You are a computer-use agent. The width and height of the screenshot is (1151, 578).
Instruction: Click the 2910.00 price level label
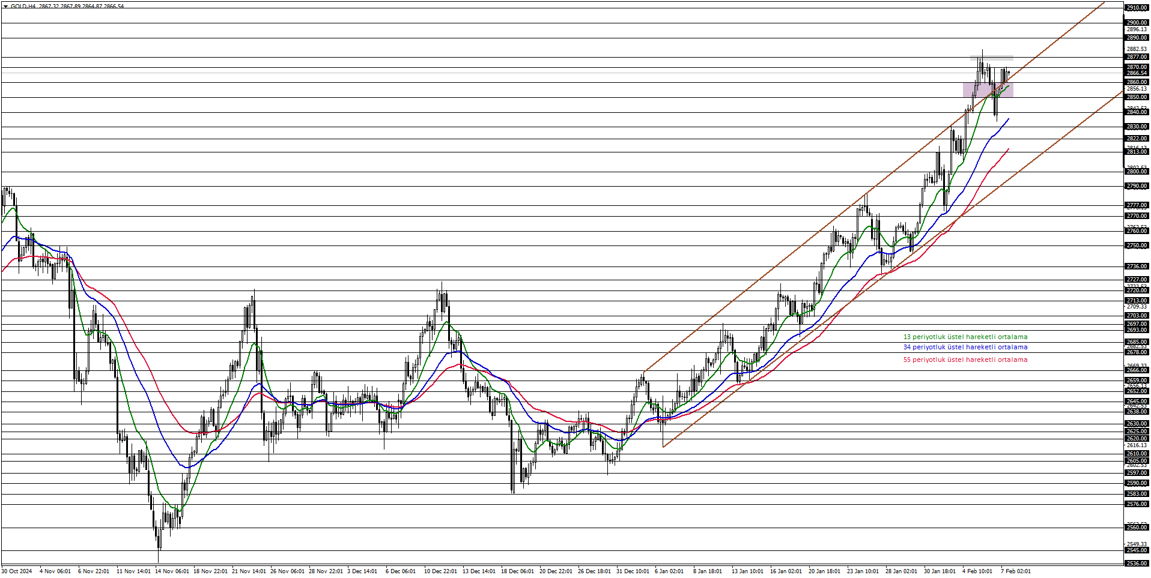pyautogui.click(x=1137, y=8)
